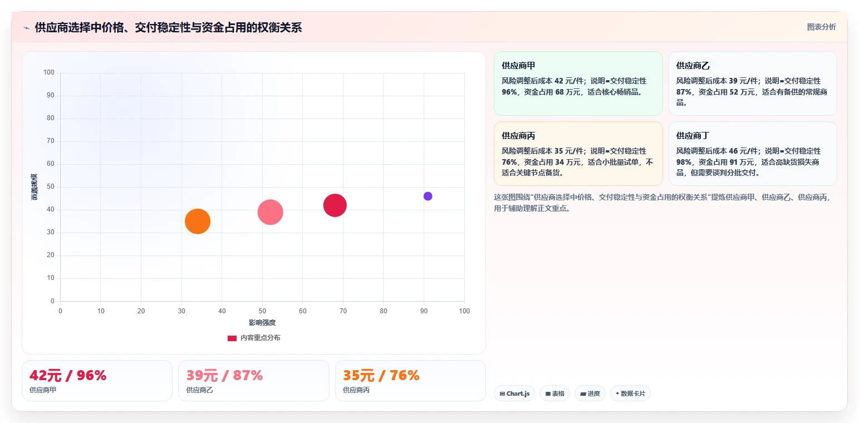Select the 进度 tag

click(x=590, y=394)
